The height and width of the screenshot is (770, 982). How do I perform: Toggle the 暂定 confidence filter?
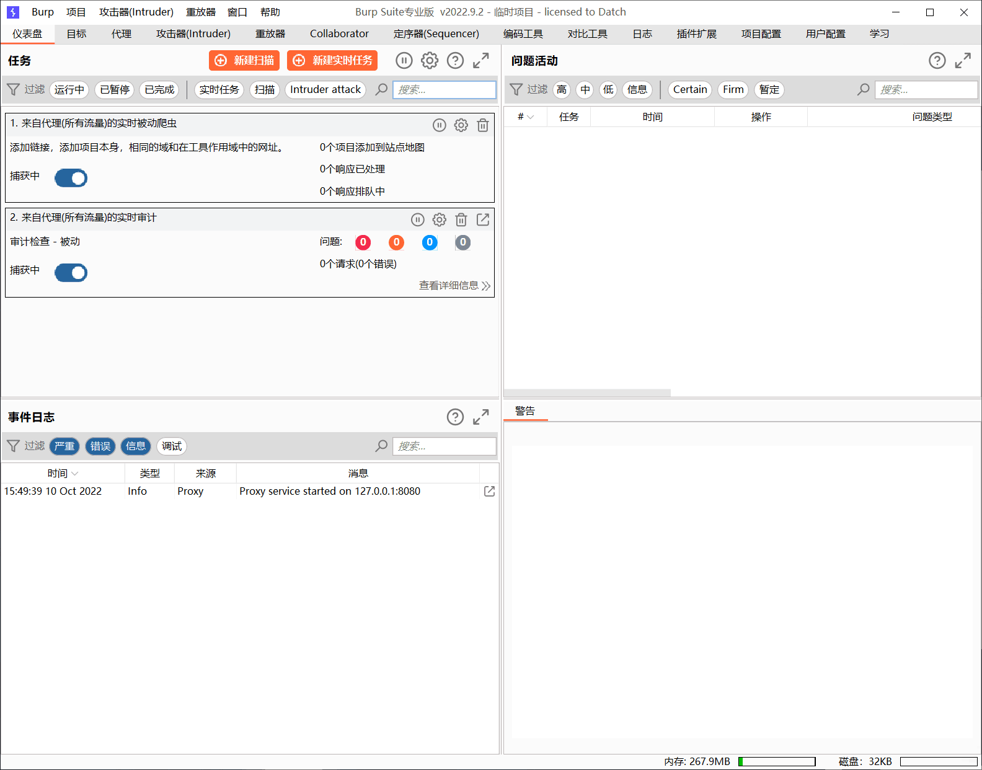click(x=769, y=90)
